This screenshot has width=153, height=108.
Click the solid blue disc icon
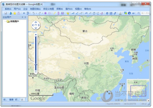pos(107,13)
